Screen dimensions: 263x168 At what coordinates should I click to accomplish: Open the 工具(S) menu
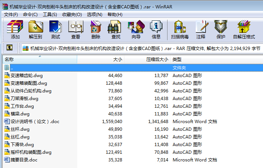[x=50, y=15]
